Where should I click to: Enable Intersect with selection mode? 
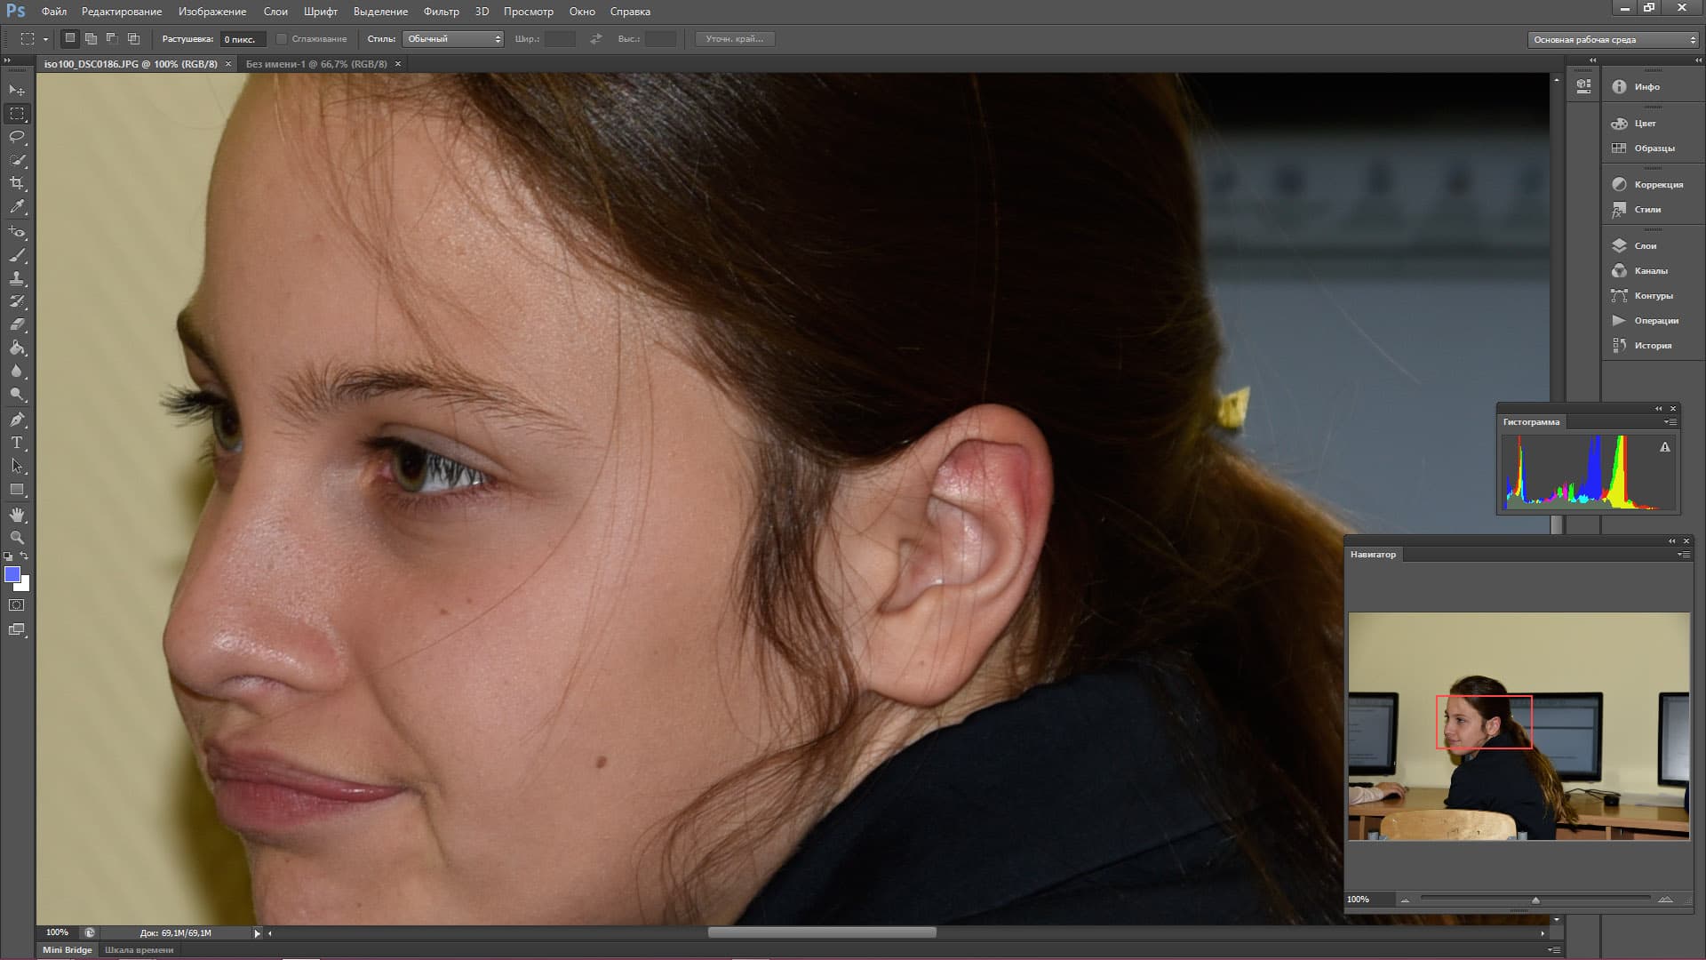pos(133,39)
